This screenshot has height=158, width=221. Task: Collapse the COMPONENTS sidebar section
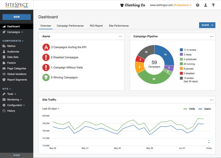[13, 41]
